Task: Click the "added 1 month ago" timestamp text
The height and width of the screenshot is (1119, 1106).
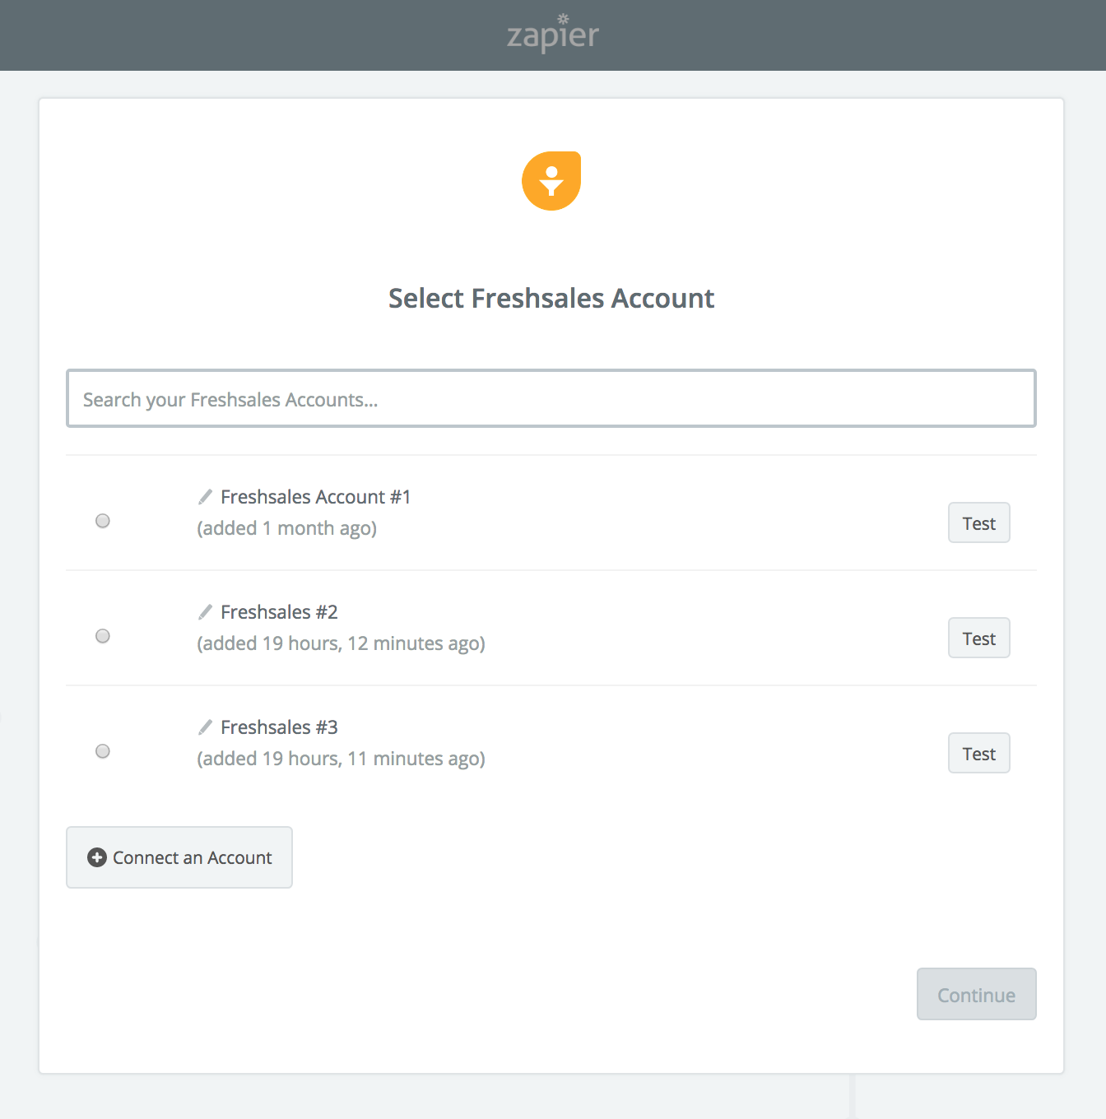Action: point(286,528)
